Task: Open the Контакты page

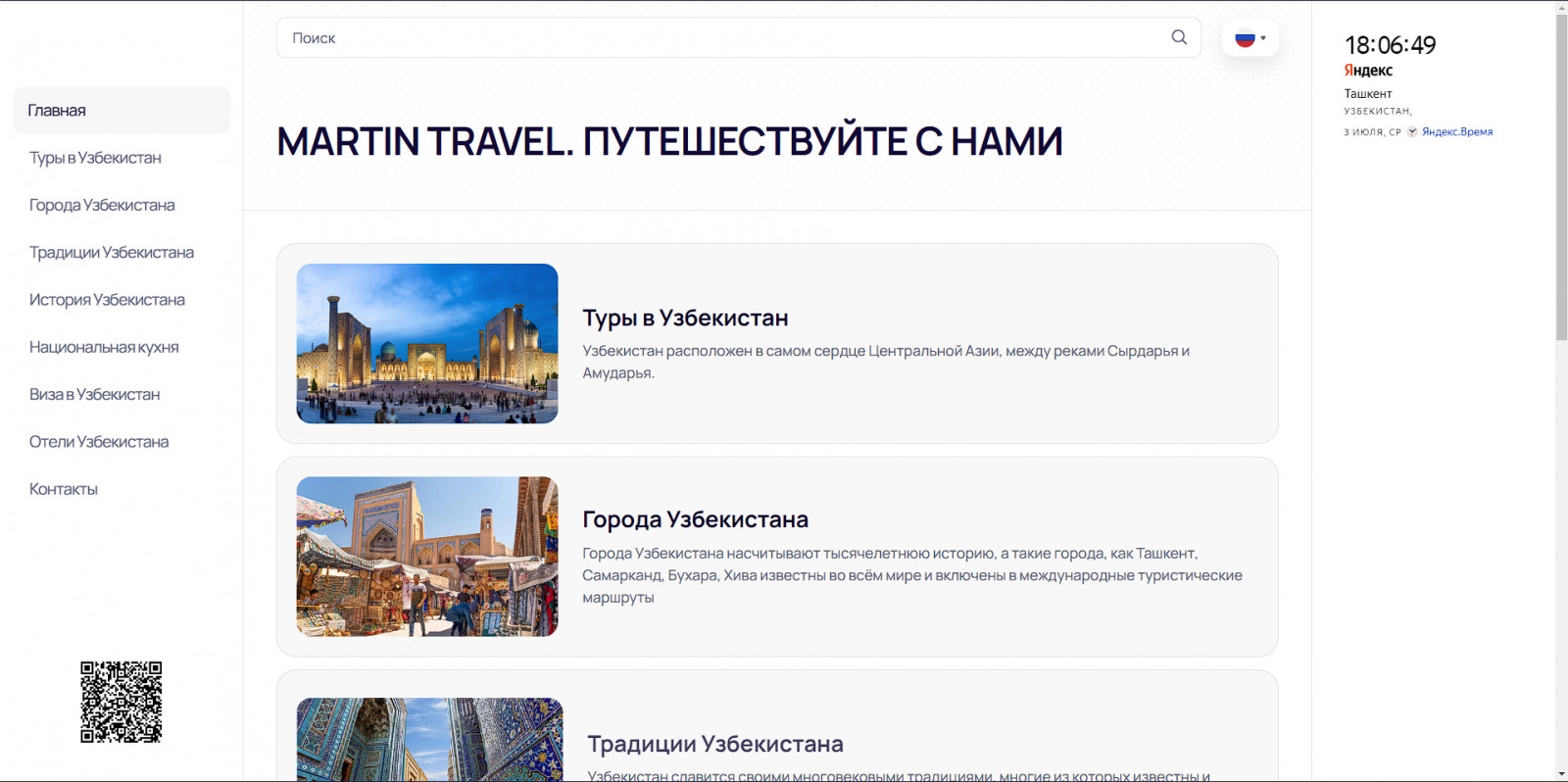Action: 64,489
